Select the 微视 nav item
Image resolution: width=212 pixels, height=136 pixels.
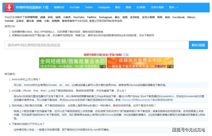[x=128, y=7]
